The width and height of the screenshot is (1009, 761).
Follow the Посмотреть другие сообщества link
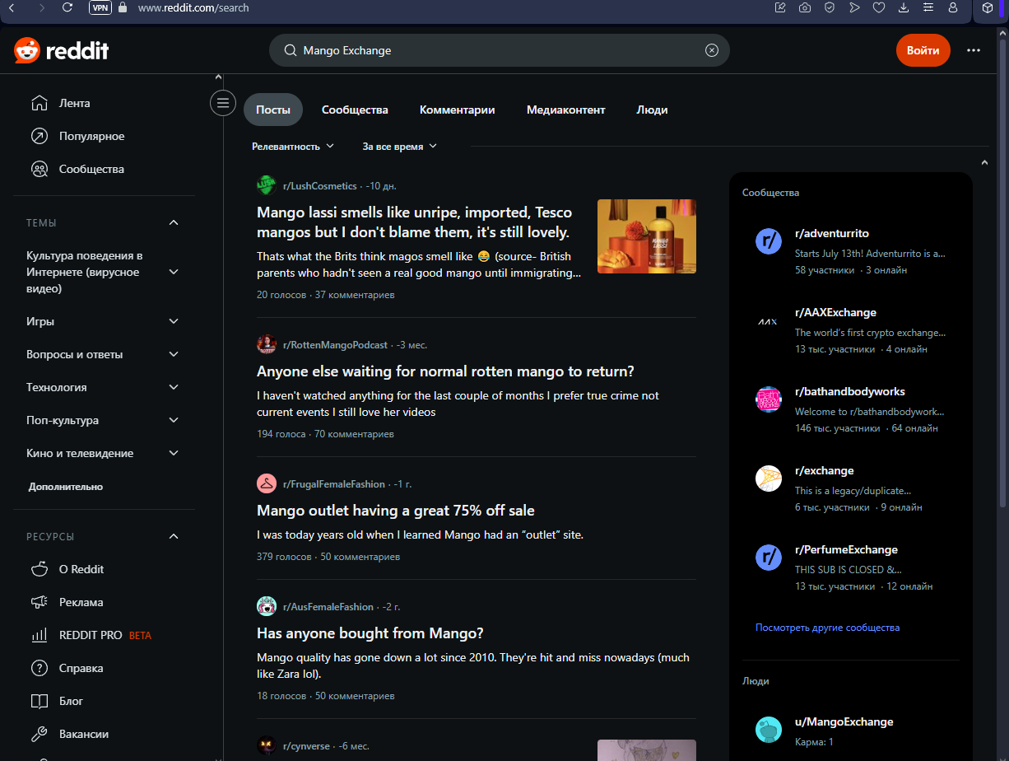(x=827, y=628)
